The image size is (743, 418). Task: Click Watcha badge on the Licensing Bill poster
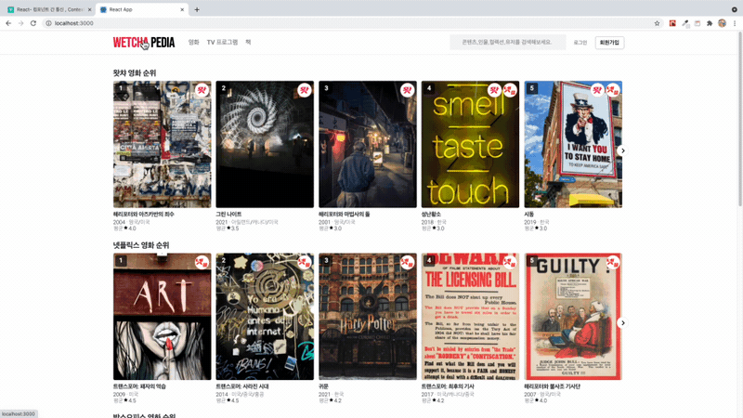[x=510, y=262]
